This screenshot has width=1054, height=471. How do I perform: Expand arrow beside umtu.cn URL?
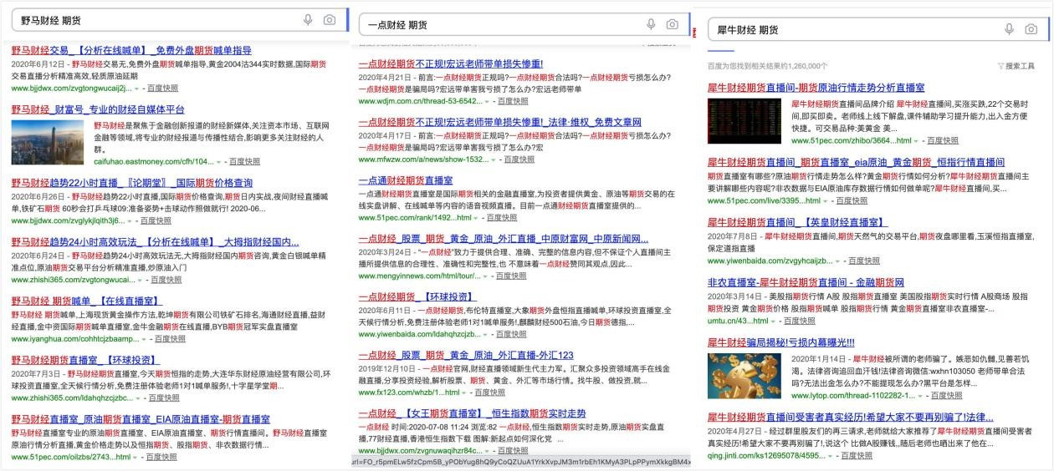pyautogui.click(x=775, y=321)
